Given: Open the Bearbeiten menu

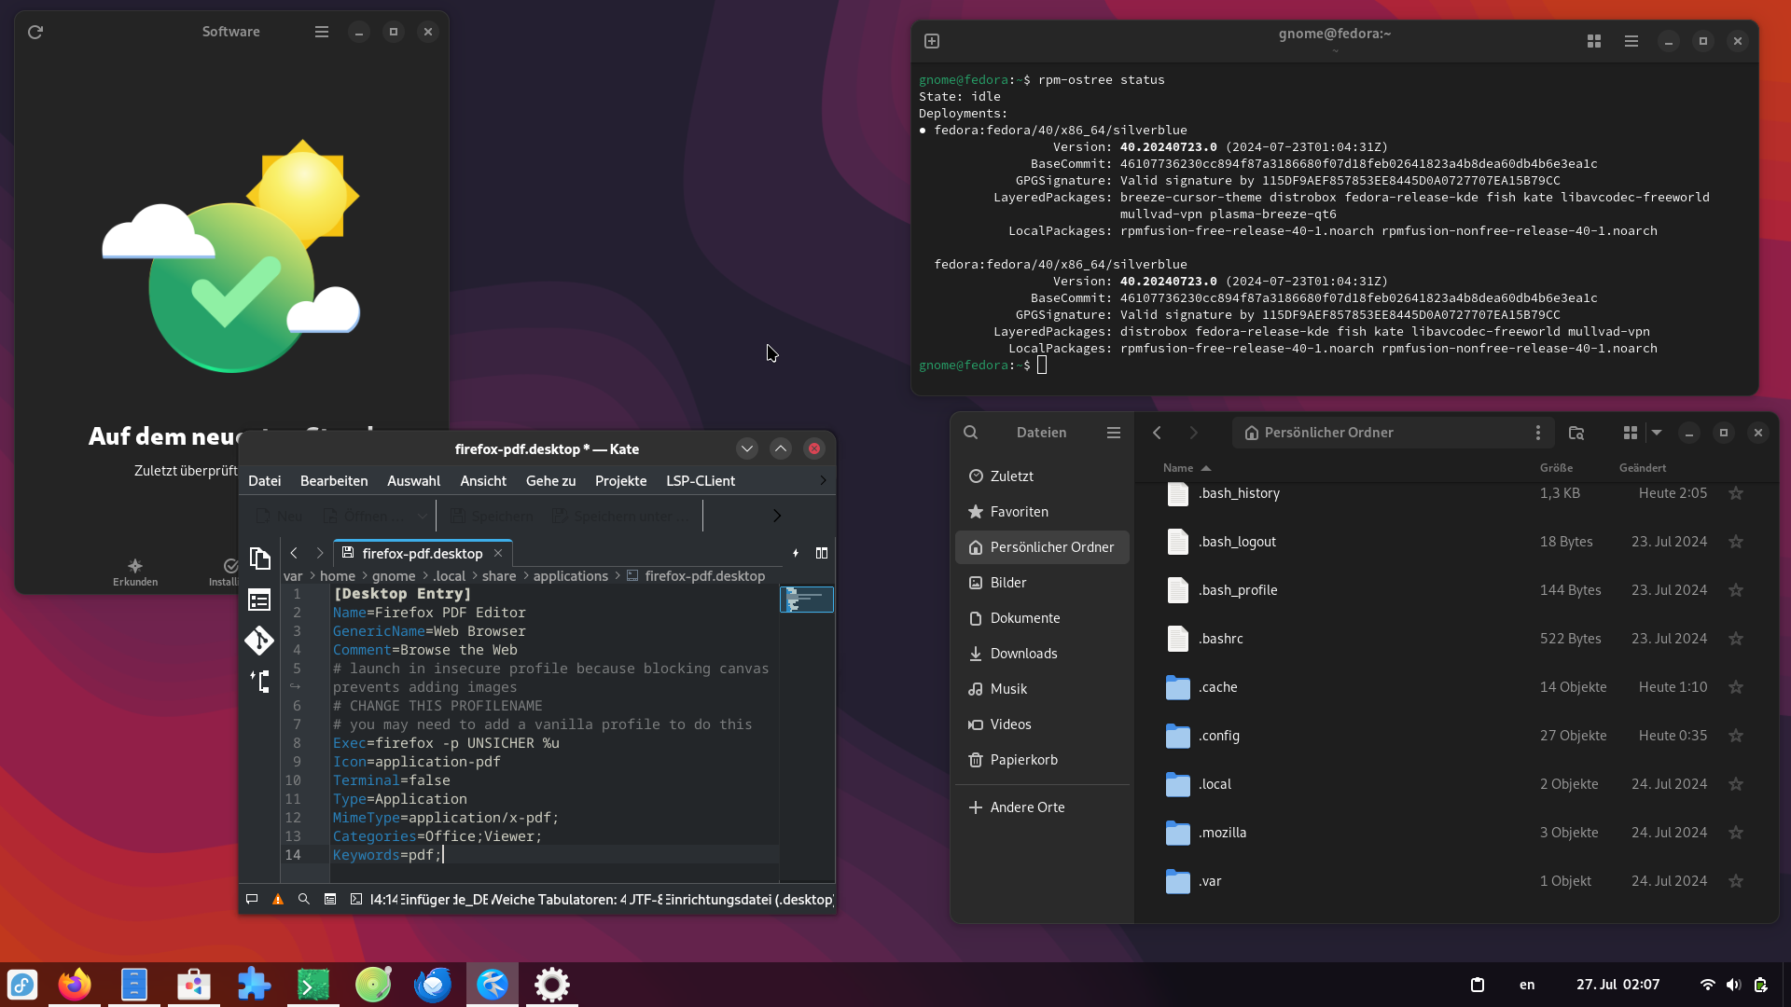Looking at the screenshot, I should pyautogui.click(x=334, y=480).
